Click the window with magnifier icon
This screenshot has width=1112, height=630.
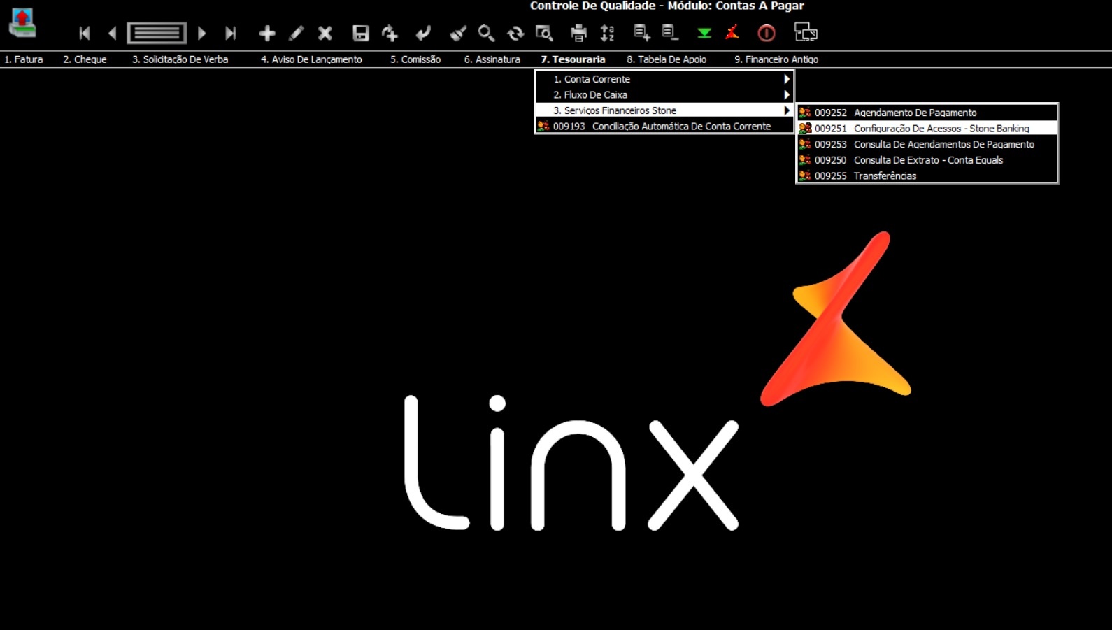click(544, 33)
